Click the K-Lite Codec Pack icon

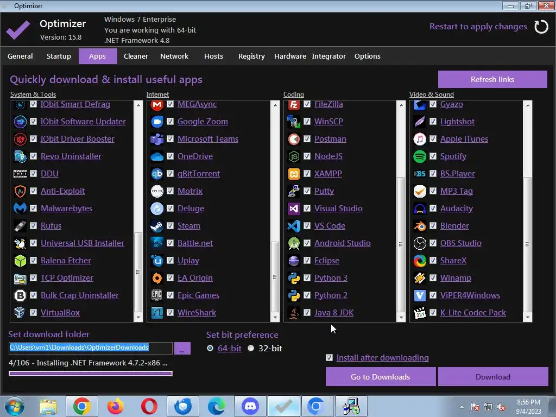(420, 312)
